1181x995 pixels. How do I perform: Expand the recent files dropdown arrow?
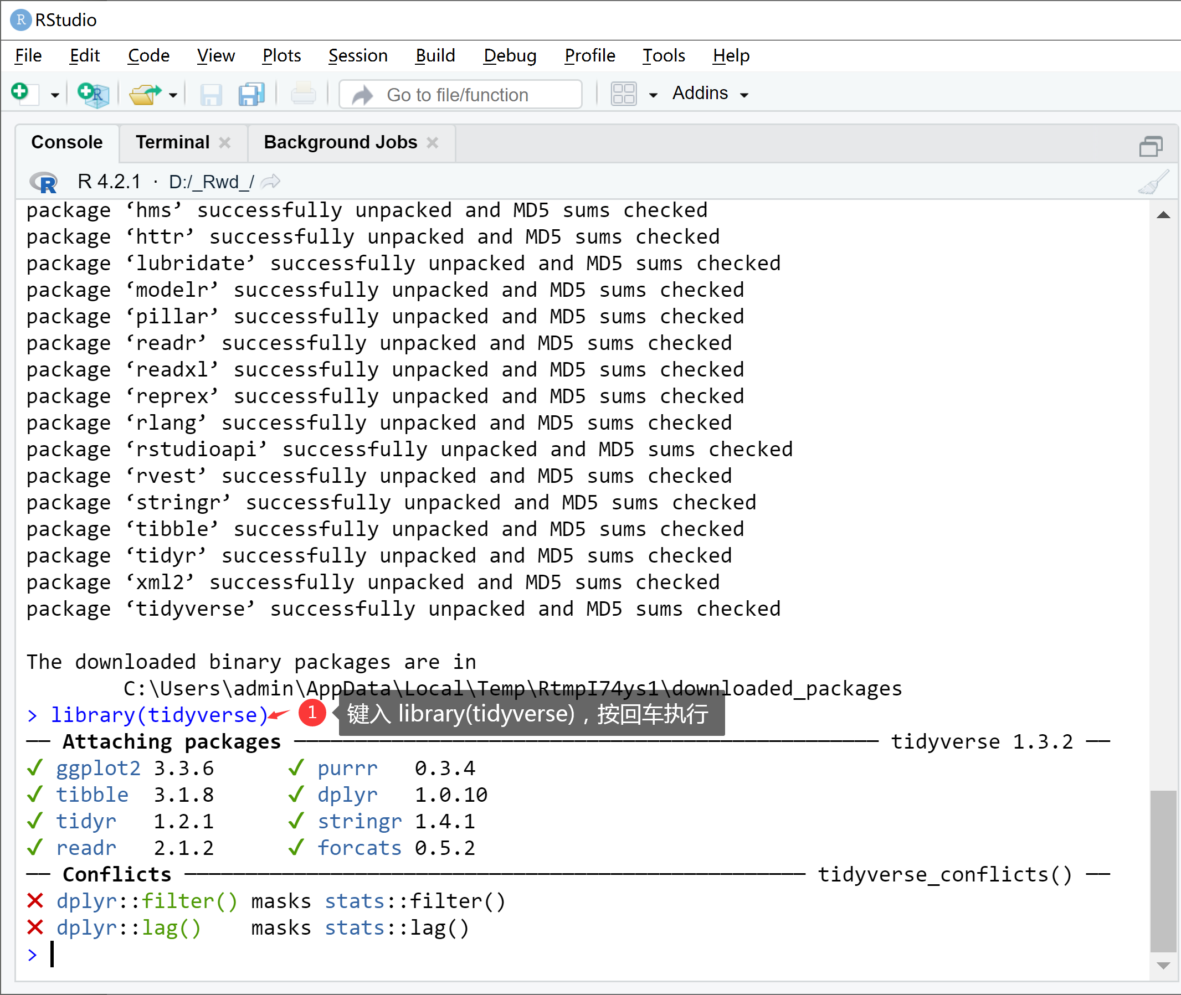point(173,95)
